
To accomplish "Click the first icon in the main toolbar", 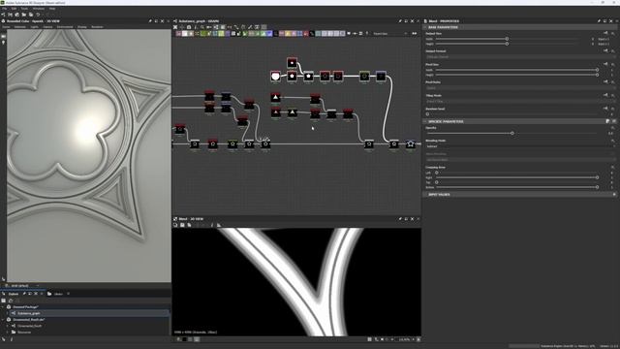I will tap(3, 15).
